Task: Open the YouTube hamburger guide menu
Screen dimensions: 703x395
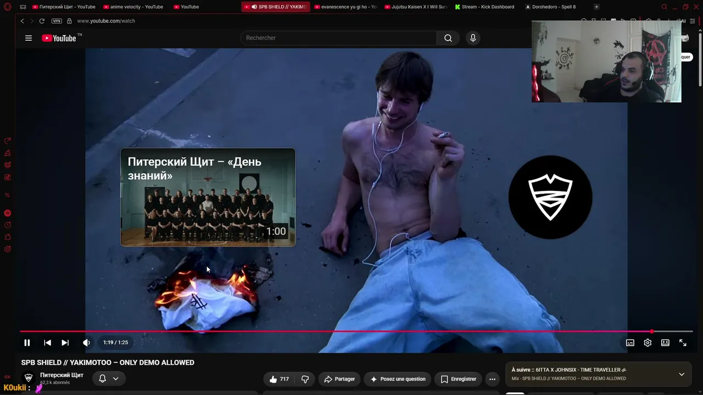Action: tap(29, 38)
